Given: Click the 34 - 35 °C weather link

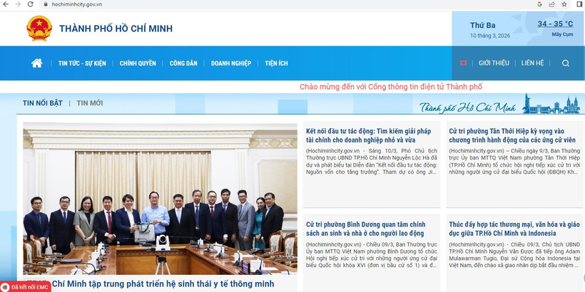Looking at the screenshot, I should 555,24.
